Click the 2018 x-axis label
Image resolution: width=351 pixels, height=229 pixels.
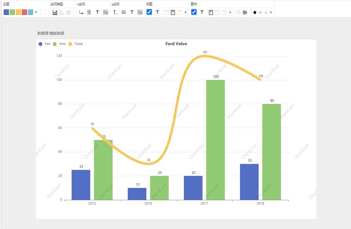(x=260, y=203)
